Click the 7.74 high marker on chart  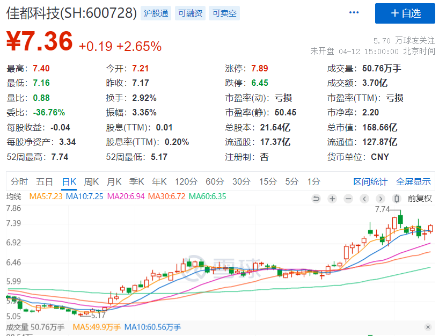pos(382,209)
